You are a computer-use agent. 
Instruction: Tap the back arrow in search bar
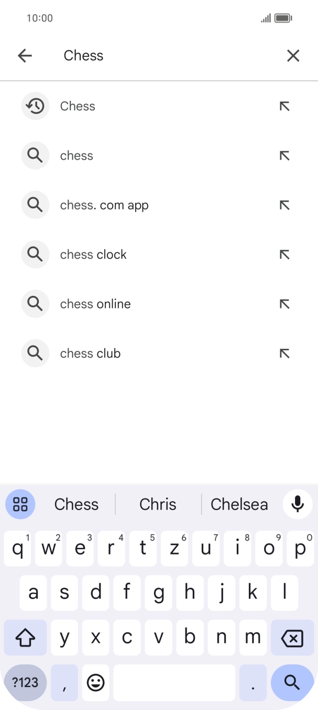click(25, 56)
